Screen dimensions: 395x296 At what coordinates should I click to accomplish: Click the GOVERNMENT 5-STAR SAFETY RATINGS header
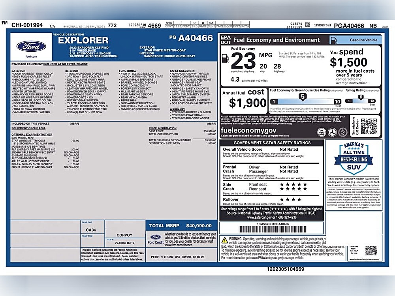click(272, 143)
